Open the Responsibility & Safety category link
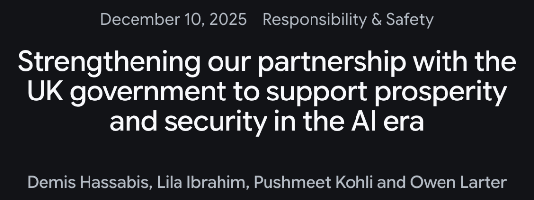 point(348,20)
